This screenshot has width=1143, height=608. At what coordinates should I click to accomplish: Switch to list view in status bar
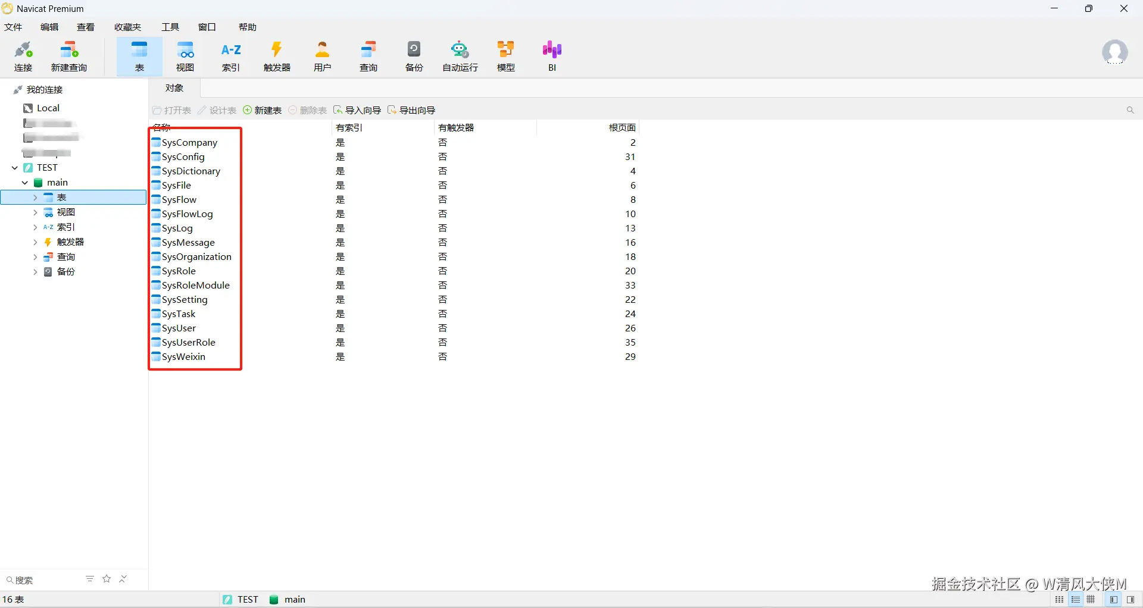point(1060,600)
